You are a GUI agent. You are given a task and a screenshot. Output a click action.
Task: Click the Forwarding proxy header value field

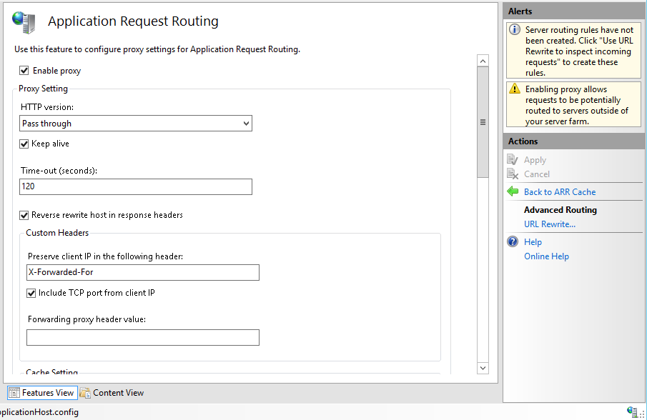coord(143,338)
